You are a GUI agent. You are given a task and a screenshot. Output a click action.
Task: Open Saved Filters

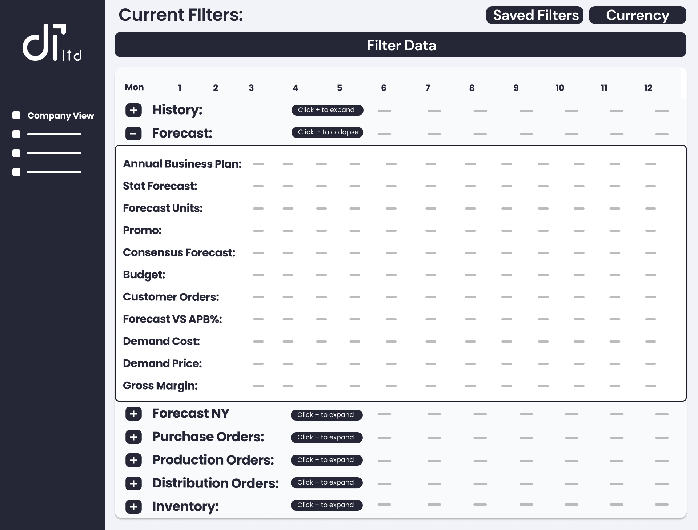(x=535, y=15)
